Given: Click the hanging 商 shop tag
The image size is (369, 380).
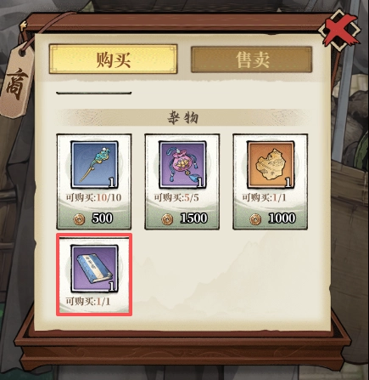Looking at the screenshot, I should 18,81.
